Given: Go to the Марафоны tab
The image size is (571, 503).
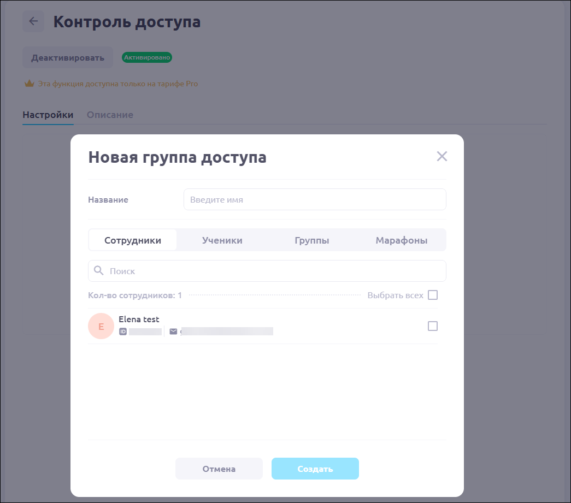Looking at the screenshot, I should (x=401, y=240).
